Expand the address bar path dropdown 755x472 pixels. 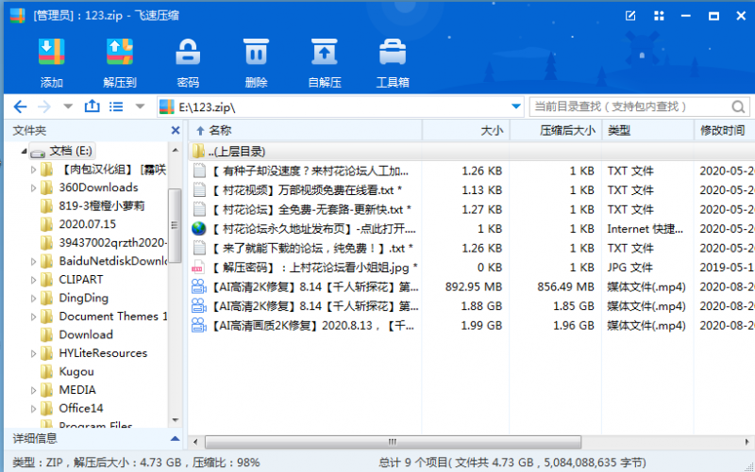(x=515, y=106)
